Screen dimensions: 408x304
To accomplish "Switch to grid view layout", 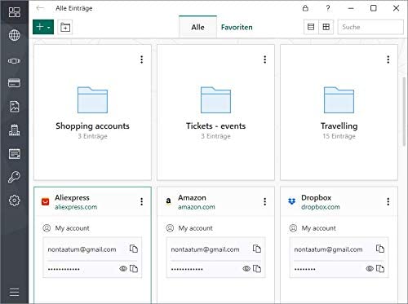I will tap(326, 27).
